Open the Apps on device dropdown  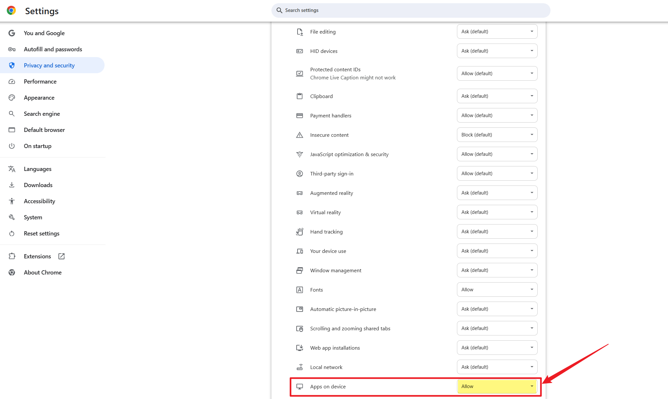pos(497,386)
